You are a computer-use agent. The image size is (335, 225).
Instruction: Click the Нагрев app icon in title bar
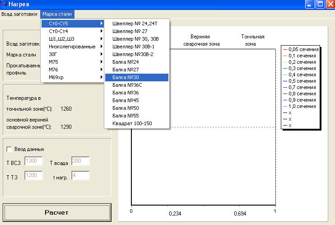pyautogui.click(x=4, y=5)
